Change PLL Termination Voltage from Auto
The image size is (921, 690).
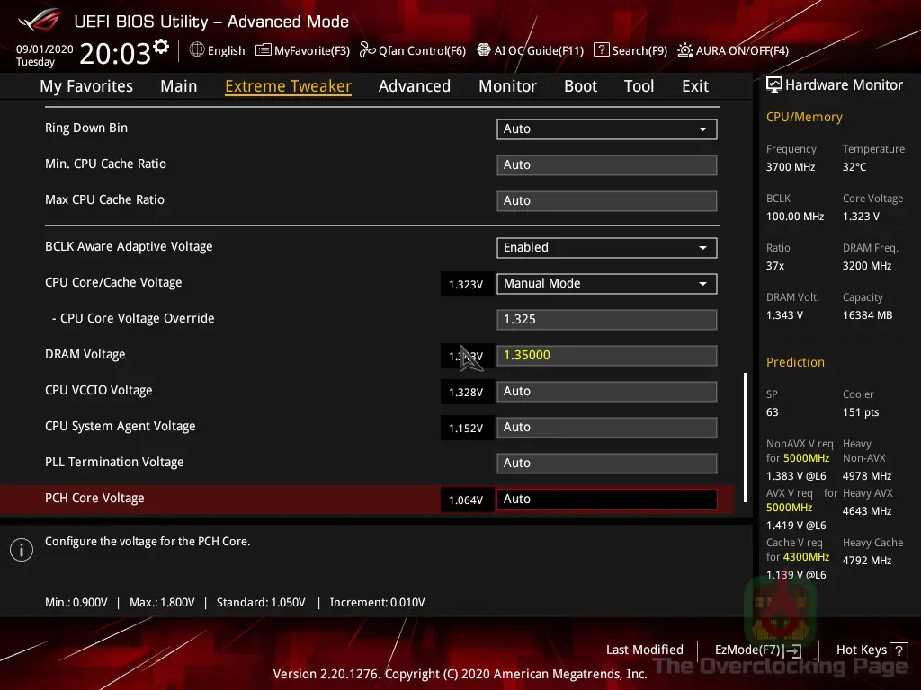[x=606, y=463]
